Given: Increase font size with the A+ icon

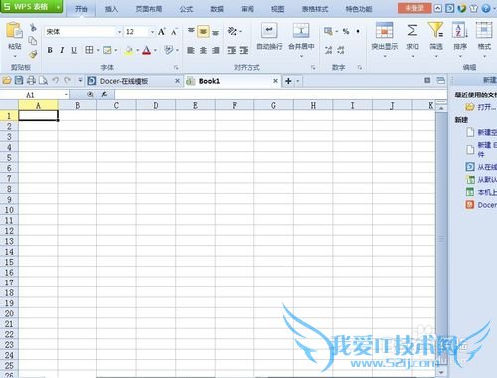Looking at the screenshot, I should tap(162, 32).
